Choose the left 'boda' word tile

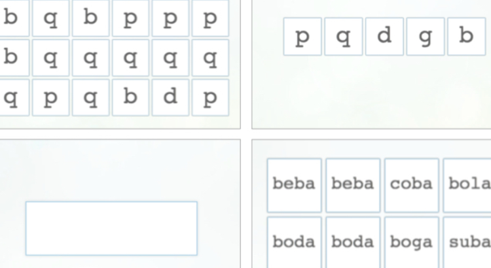tap(294, 243)
